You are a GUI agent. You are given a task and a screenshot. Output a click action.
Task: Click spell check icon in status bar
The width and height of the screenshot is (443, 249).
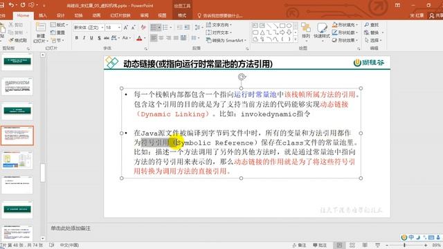(x=51, y=245)
